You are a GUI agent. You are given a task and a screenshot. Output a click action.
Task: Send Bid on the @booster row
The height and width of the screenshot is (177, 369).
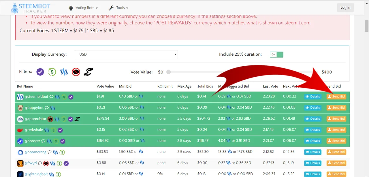tap(336, 141)
